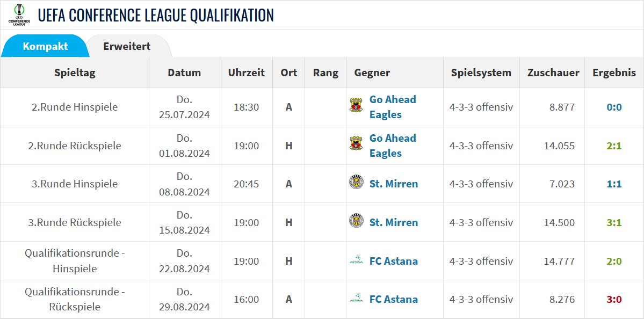Open FC Astana link for home match
This screenshot has width=644, height=319.
393,261
